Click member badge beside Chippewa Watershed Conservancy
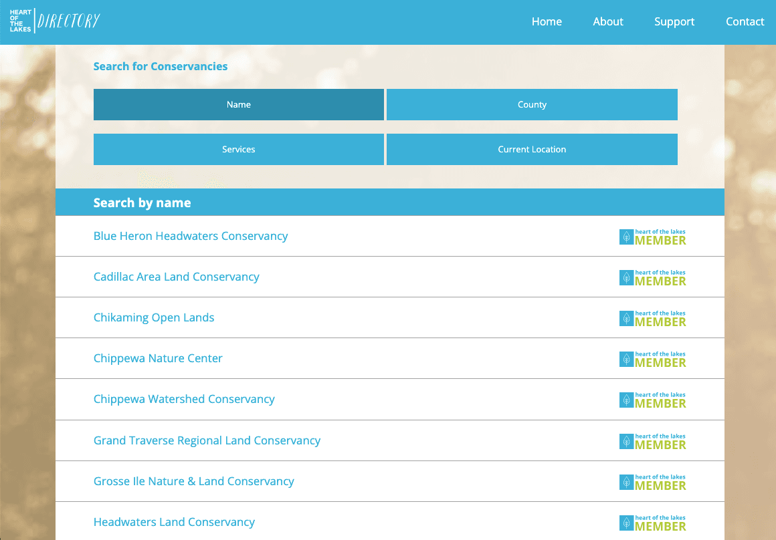This screenshot has width=776, height=540. point(652,400)
